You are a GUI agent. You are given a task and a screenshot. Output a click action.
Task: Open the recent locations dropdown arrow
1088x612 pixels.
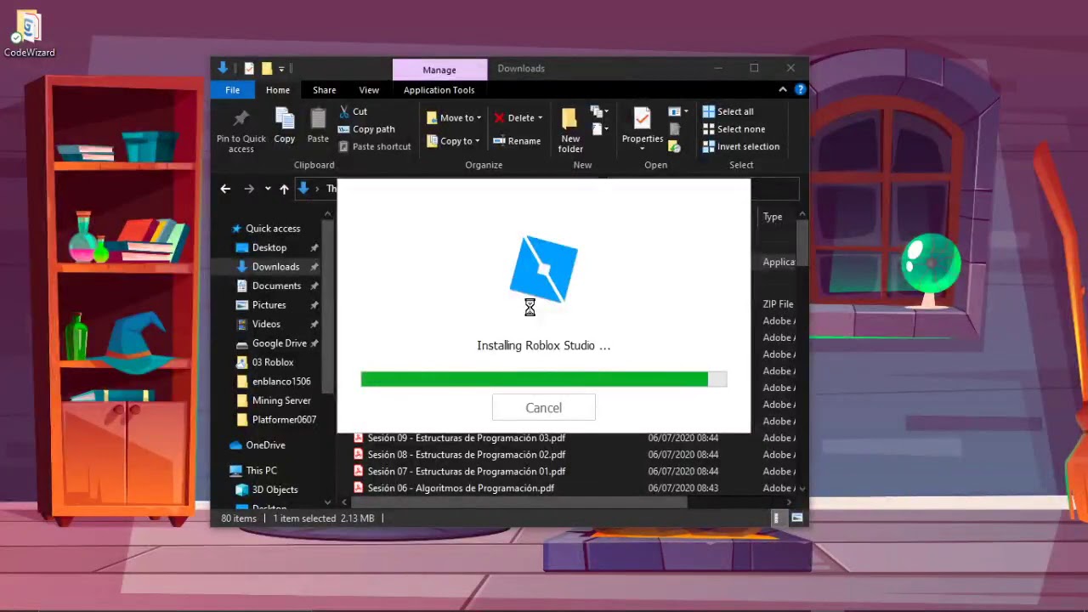pos(268,189)
